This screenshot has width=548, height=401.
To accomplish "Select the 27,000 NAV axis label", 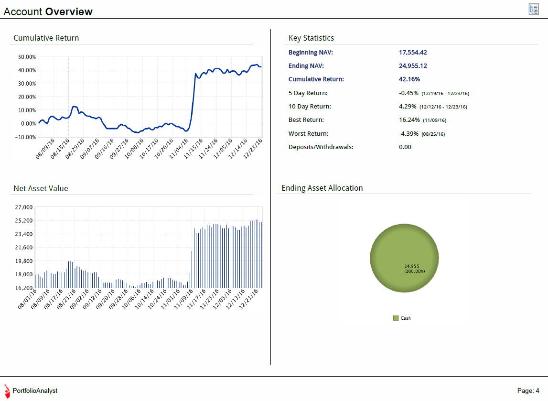I will tap(24, 207).
